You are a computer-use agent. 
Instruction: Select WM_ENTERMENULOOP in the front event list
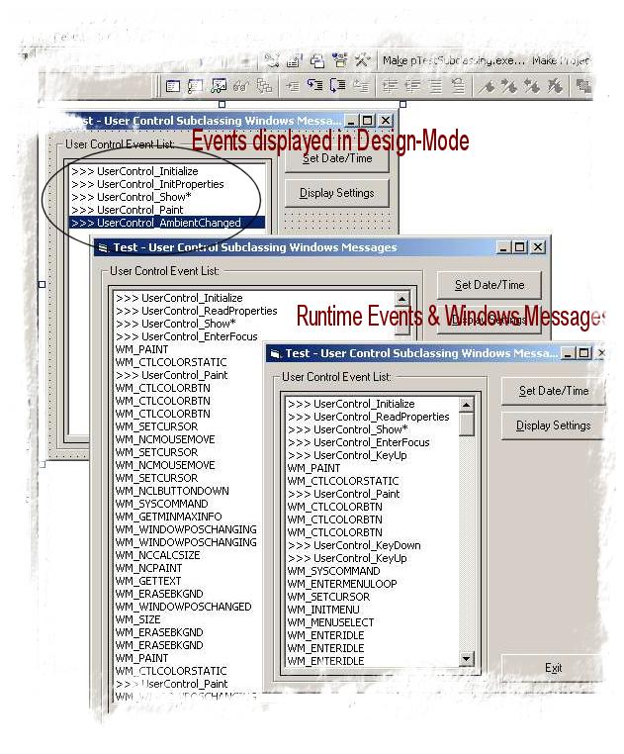342,584
